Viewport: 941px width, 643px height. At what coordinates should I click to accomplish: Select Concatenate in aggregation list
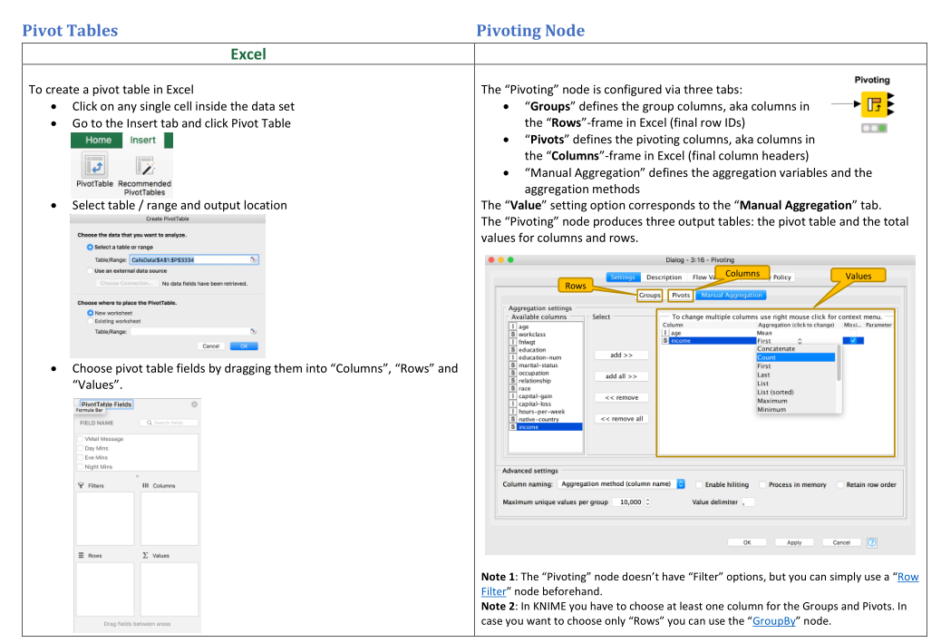click(x=796, y=349)
